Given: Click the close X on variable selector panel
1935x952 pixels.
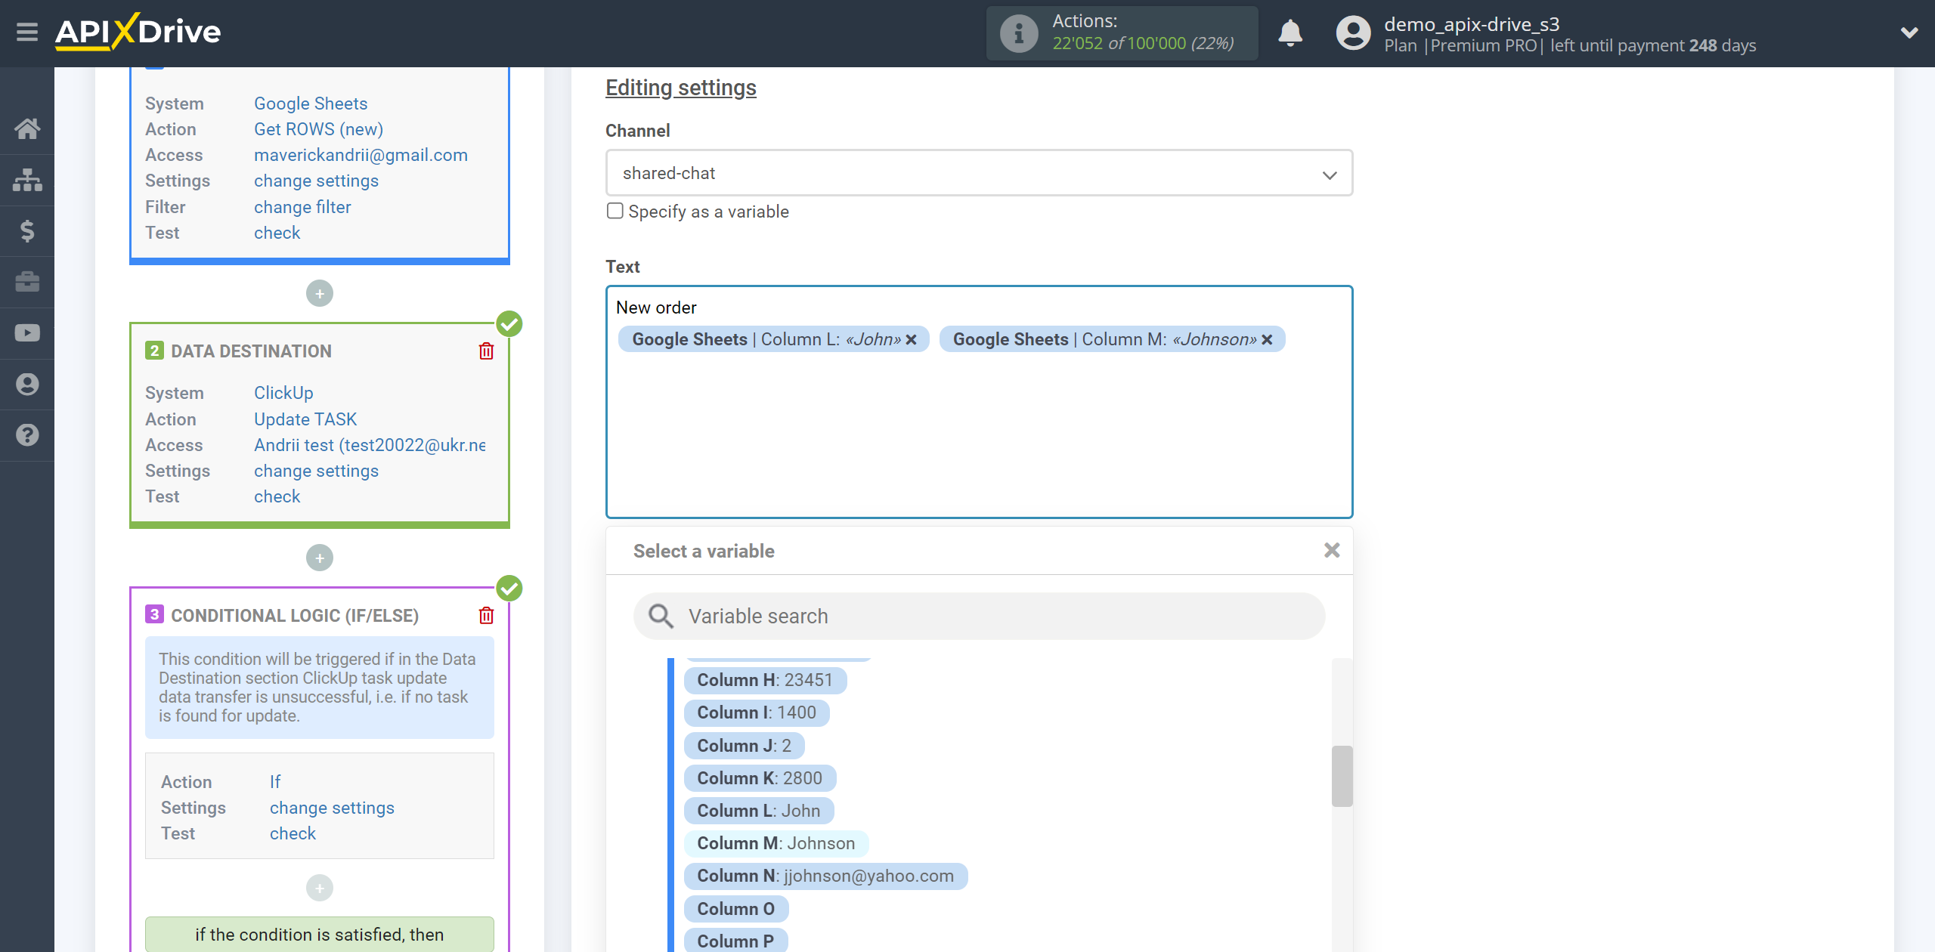Looking at the screenshot, I should [x=1332, y=552].
